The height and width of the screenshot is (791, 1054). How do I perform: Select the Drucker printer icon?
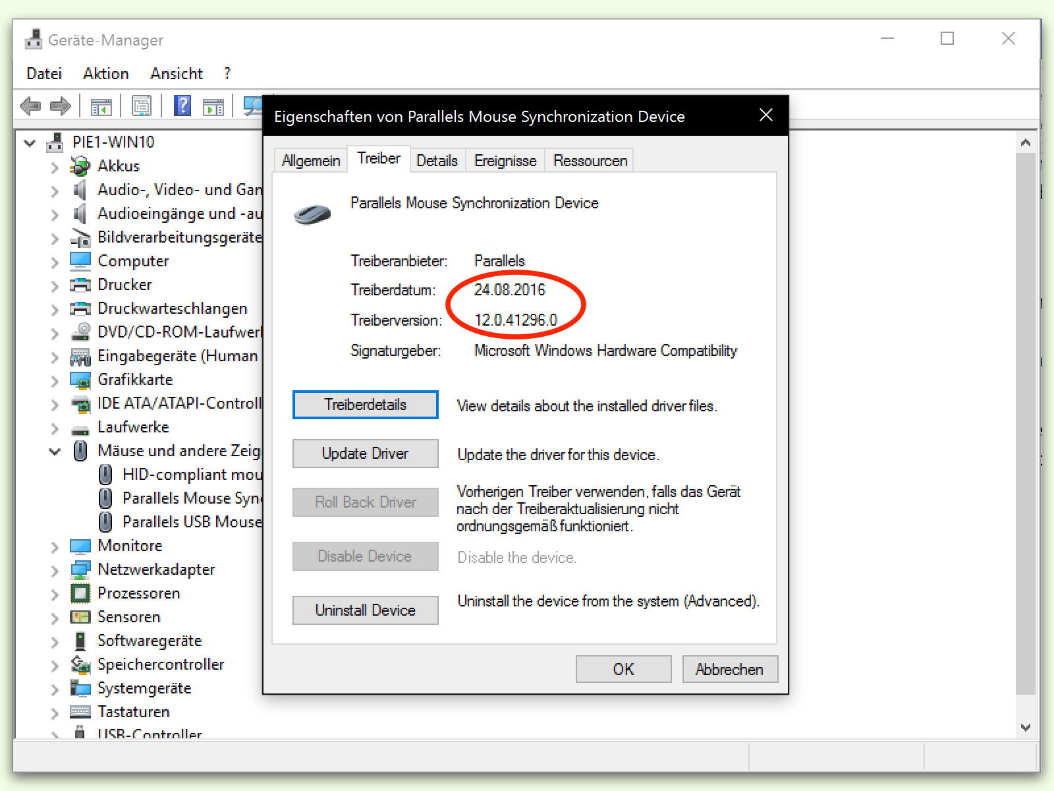(80, 285)
